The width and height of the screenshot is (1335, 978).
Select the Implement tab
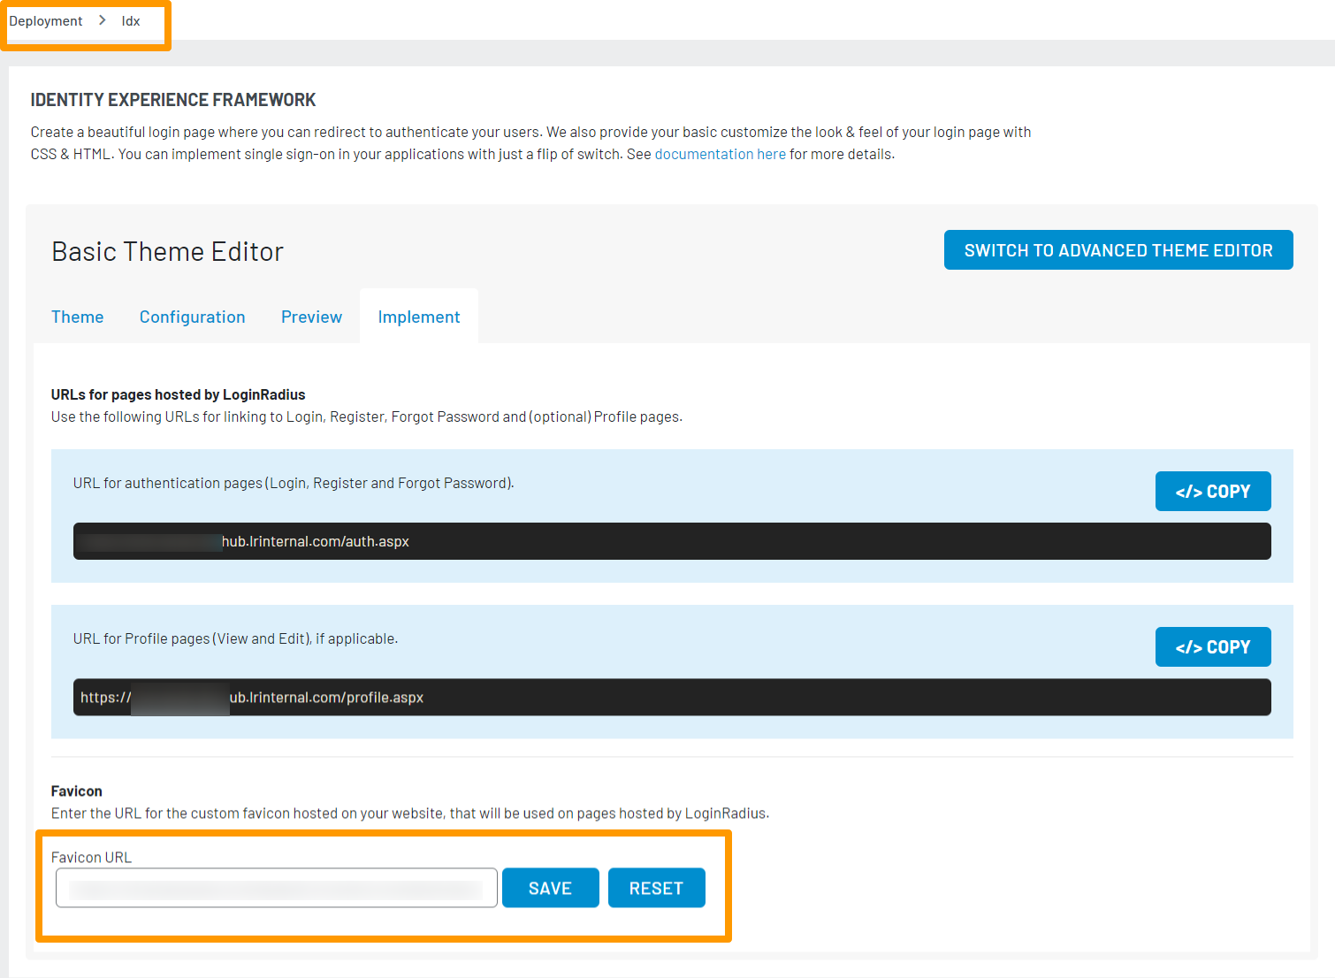coord(419,317)
